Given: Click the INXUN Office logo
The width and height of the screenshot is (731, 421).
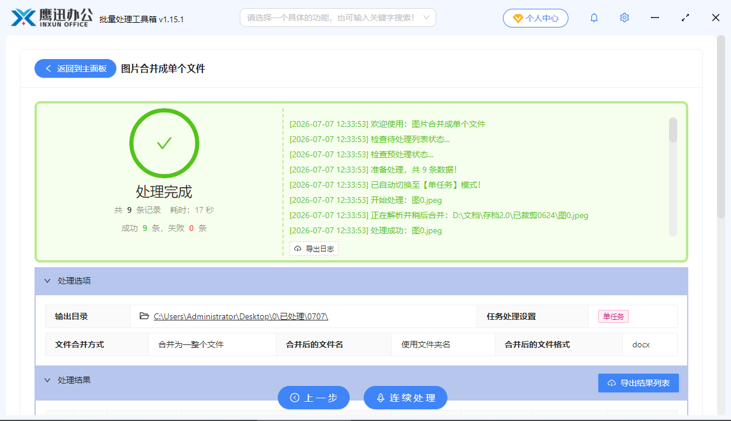Looking at the screenshot, I should [51, 18].
